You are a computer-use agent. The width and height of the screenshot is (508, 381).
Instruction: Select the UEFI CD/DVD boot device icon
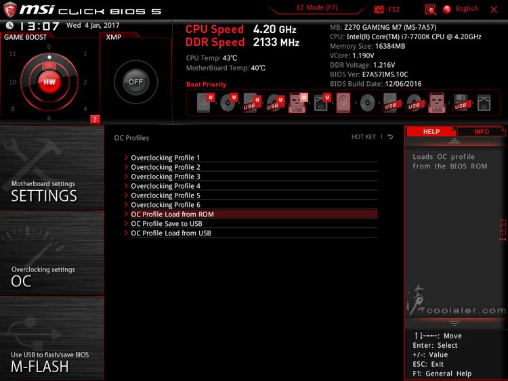(229, 103)
